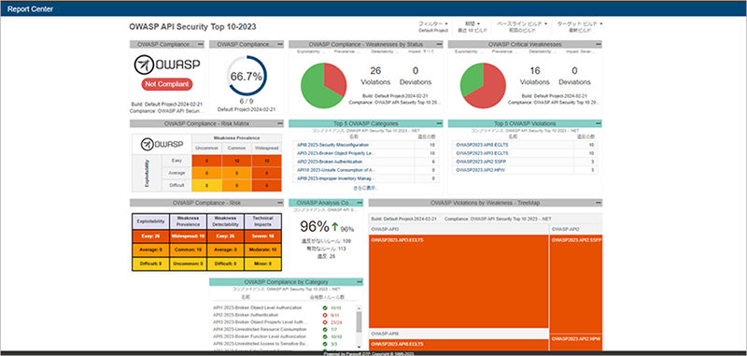This screenshot has height=356, width=747.
Task: Click red fail icon for API2:2023-Broken Authentication row
Action: 325,315
